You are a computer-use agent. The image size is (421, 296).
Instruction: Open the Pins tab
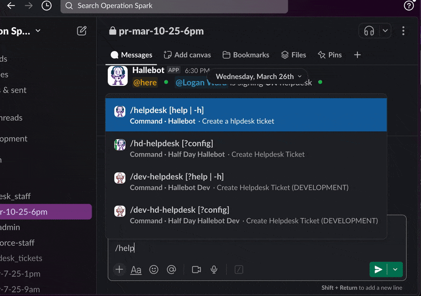tap(330, 55)
